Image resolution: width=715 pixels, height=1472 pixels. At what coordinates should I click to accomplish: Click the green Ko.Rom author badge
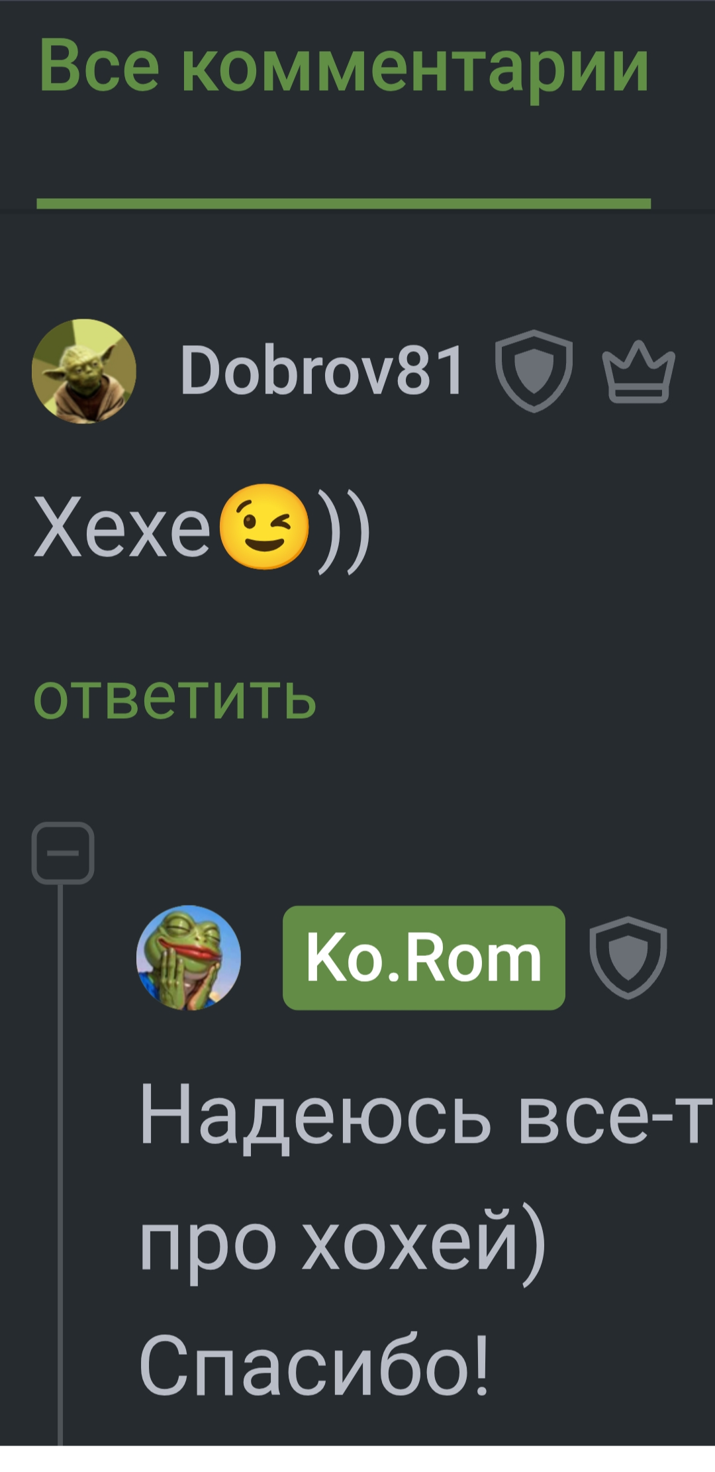(x=424, y=957)
